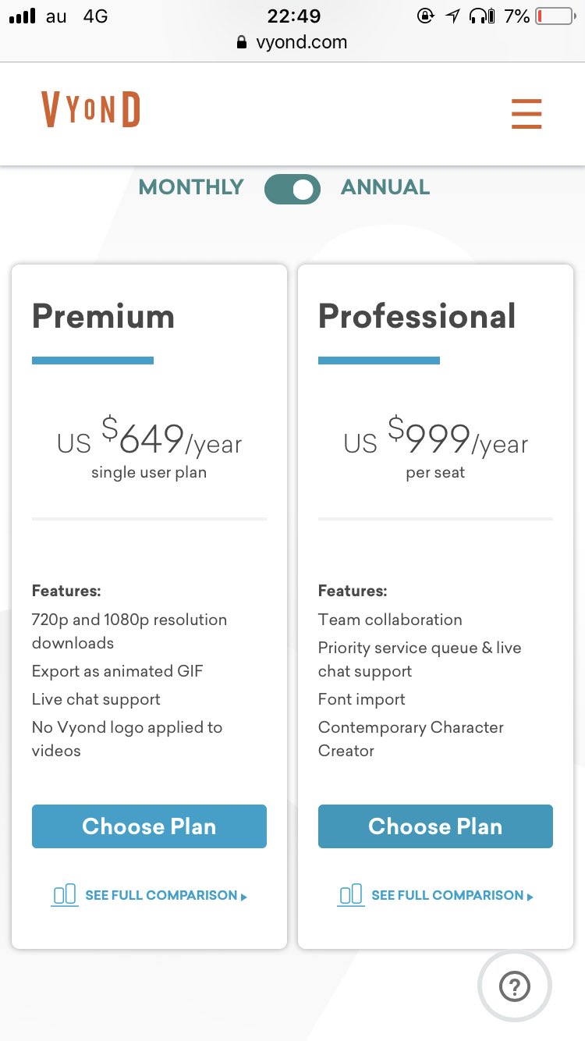Open SEE FULL COMPARISON link for Premium
This screenshot has height=1041, width=585.
point(161,895)
